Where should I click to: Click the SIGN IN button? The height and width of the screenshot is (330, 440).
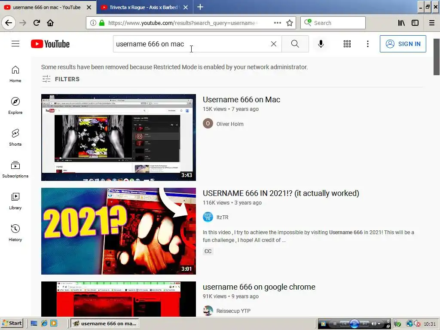pos(403,44)
